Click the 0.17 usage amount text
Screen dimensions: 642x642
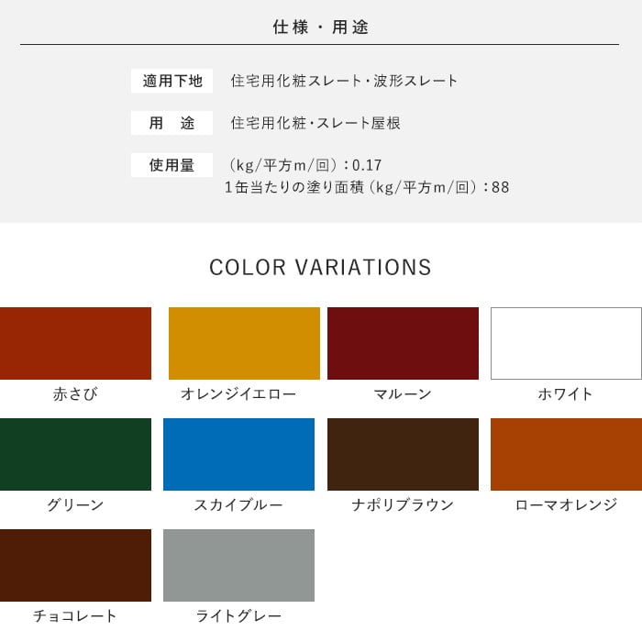point(367,165)
